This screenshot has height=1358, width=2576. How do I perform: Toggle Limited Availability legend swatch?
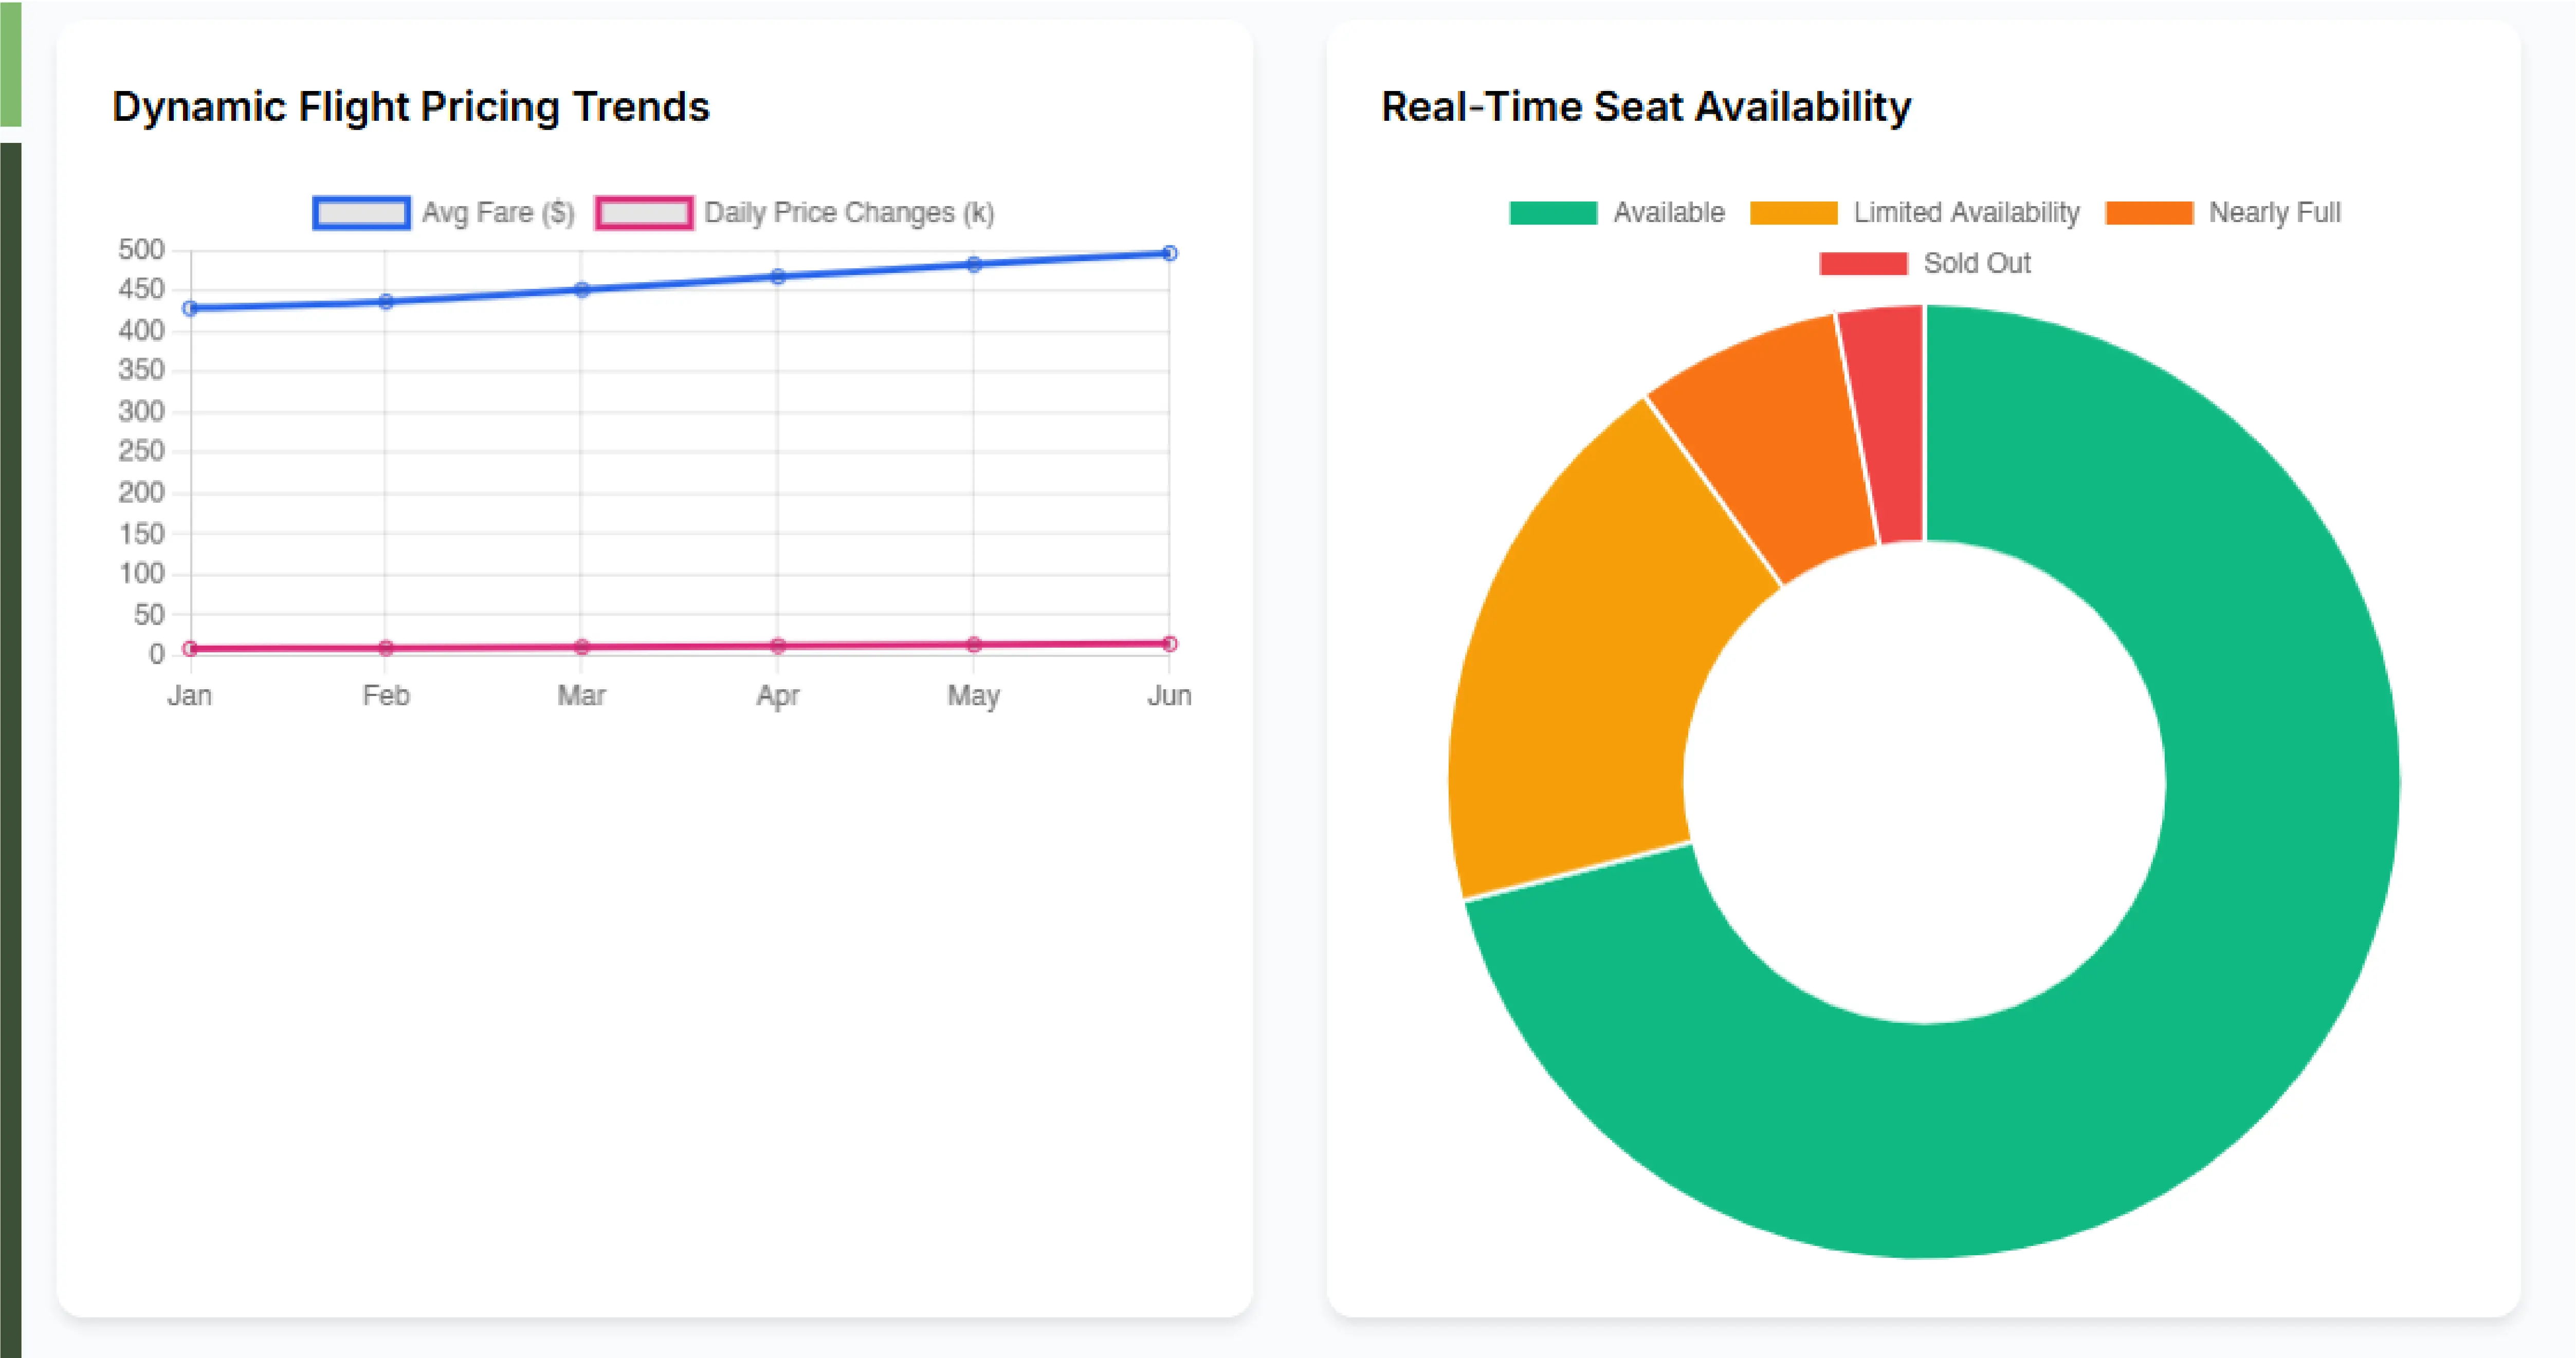(x=1793, y=213)
